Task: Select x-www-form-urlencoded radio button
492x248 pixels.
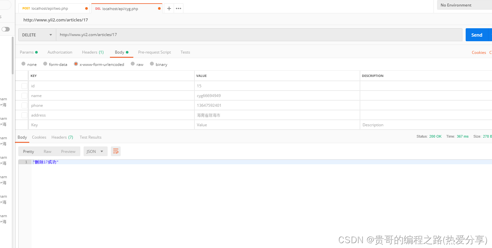Action: (x=76, y=64)
